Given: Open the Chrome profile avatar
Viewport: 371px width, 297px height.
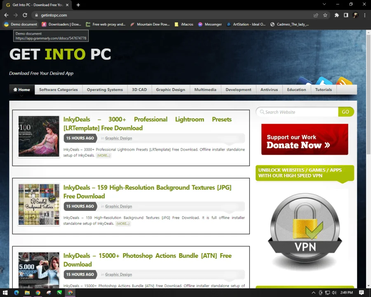Looking at the screenshot, I should click(x=355, y=15).
